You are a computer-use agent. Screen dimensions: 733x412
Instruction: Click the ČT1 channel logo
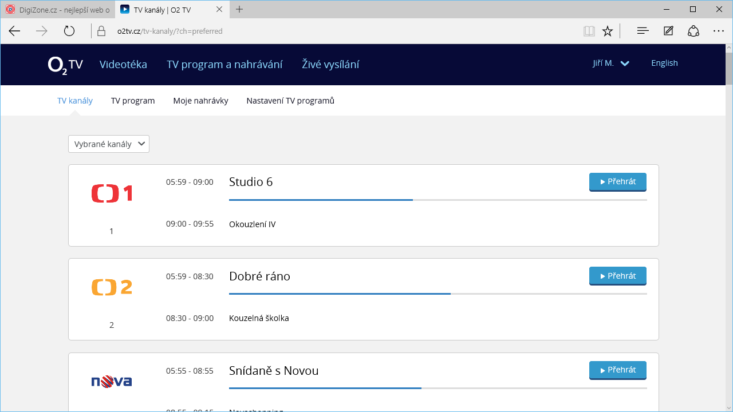112,193
